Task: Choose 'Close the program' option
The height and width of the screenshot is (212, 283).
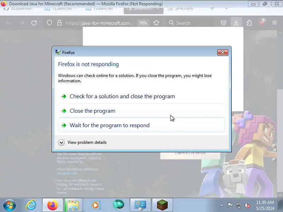Action: click(141, 111)
